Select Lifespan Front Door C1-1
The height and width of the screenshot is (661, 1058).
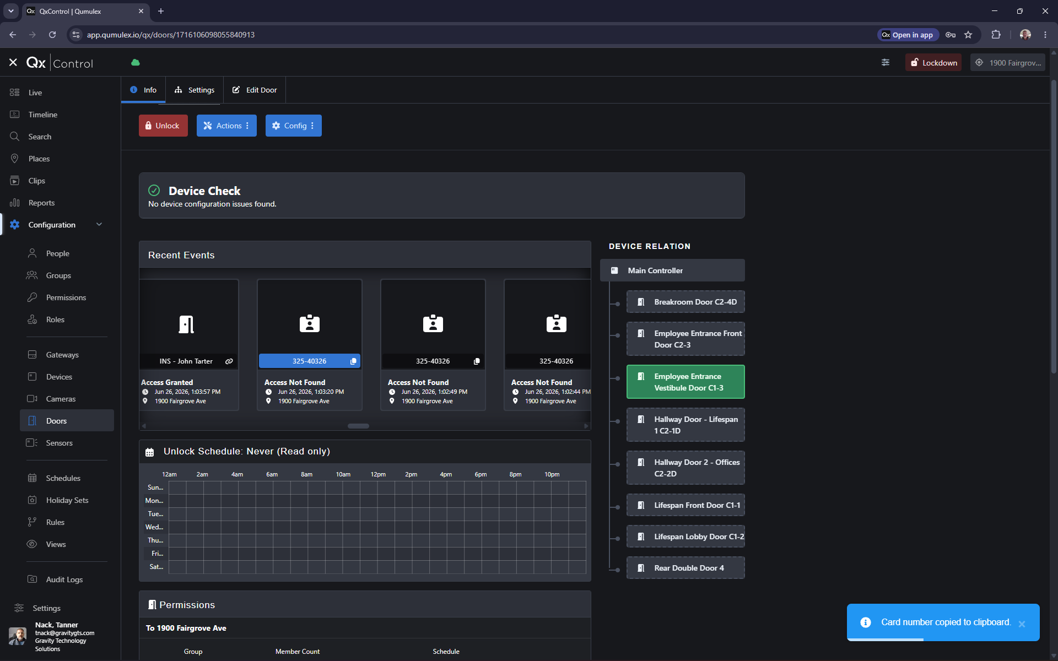click(x=685, y=505)
